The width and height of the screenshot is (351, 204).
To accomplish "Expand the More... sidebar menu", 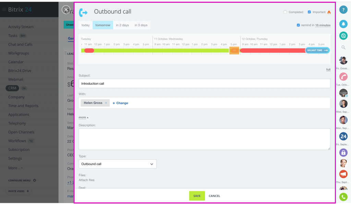I will click(x=15, y=168).
